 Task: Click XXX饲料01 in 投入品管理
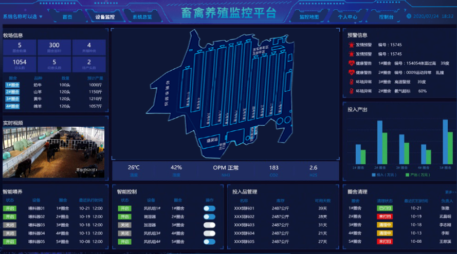click(x=244, y=208)
